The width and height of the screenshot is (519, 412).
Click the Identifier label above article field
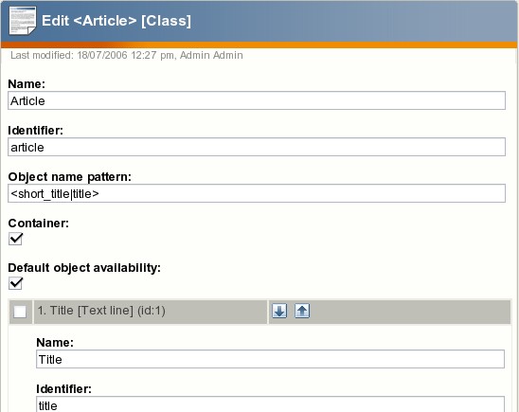tap(35, 131)
